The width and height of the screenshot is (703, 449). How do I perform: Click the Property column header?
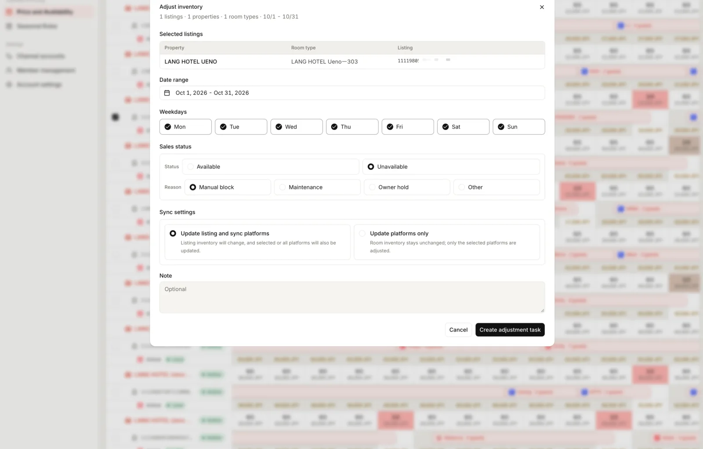pyautogui.click(x=174, y=48)
